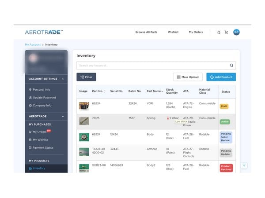Click the My Account breadcrumb link
The height and width of the screenshot is (198, 265).
(33, 44)
